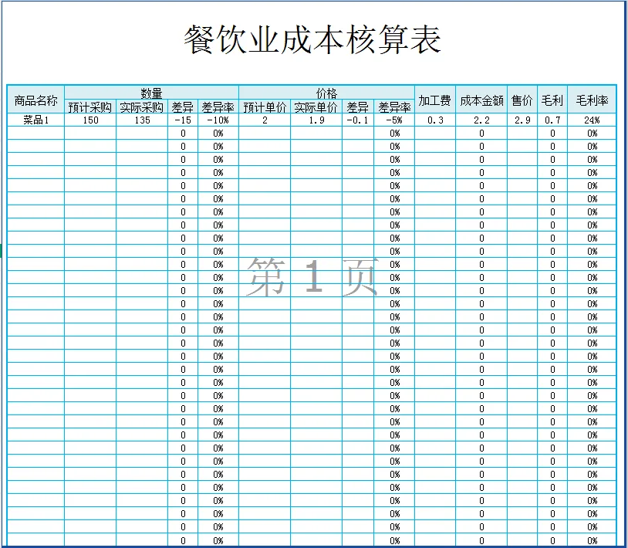Select the 毛利 header cell
This screenshot has width=628, height=548.
pos(552,100)
